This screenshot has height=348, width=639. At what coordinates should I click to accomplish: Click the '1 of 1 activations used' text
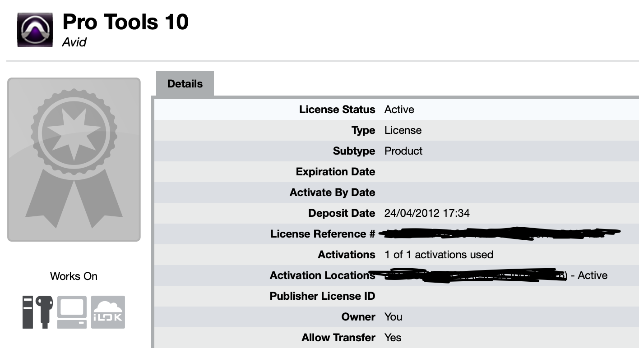(x=439, y=255)
